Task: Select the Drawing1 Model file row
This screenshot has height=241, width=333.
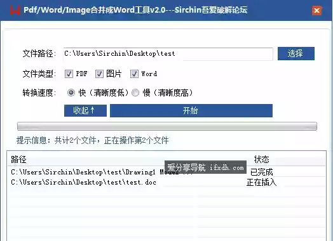Action: [x=166, y=172]
